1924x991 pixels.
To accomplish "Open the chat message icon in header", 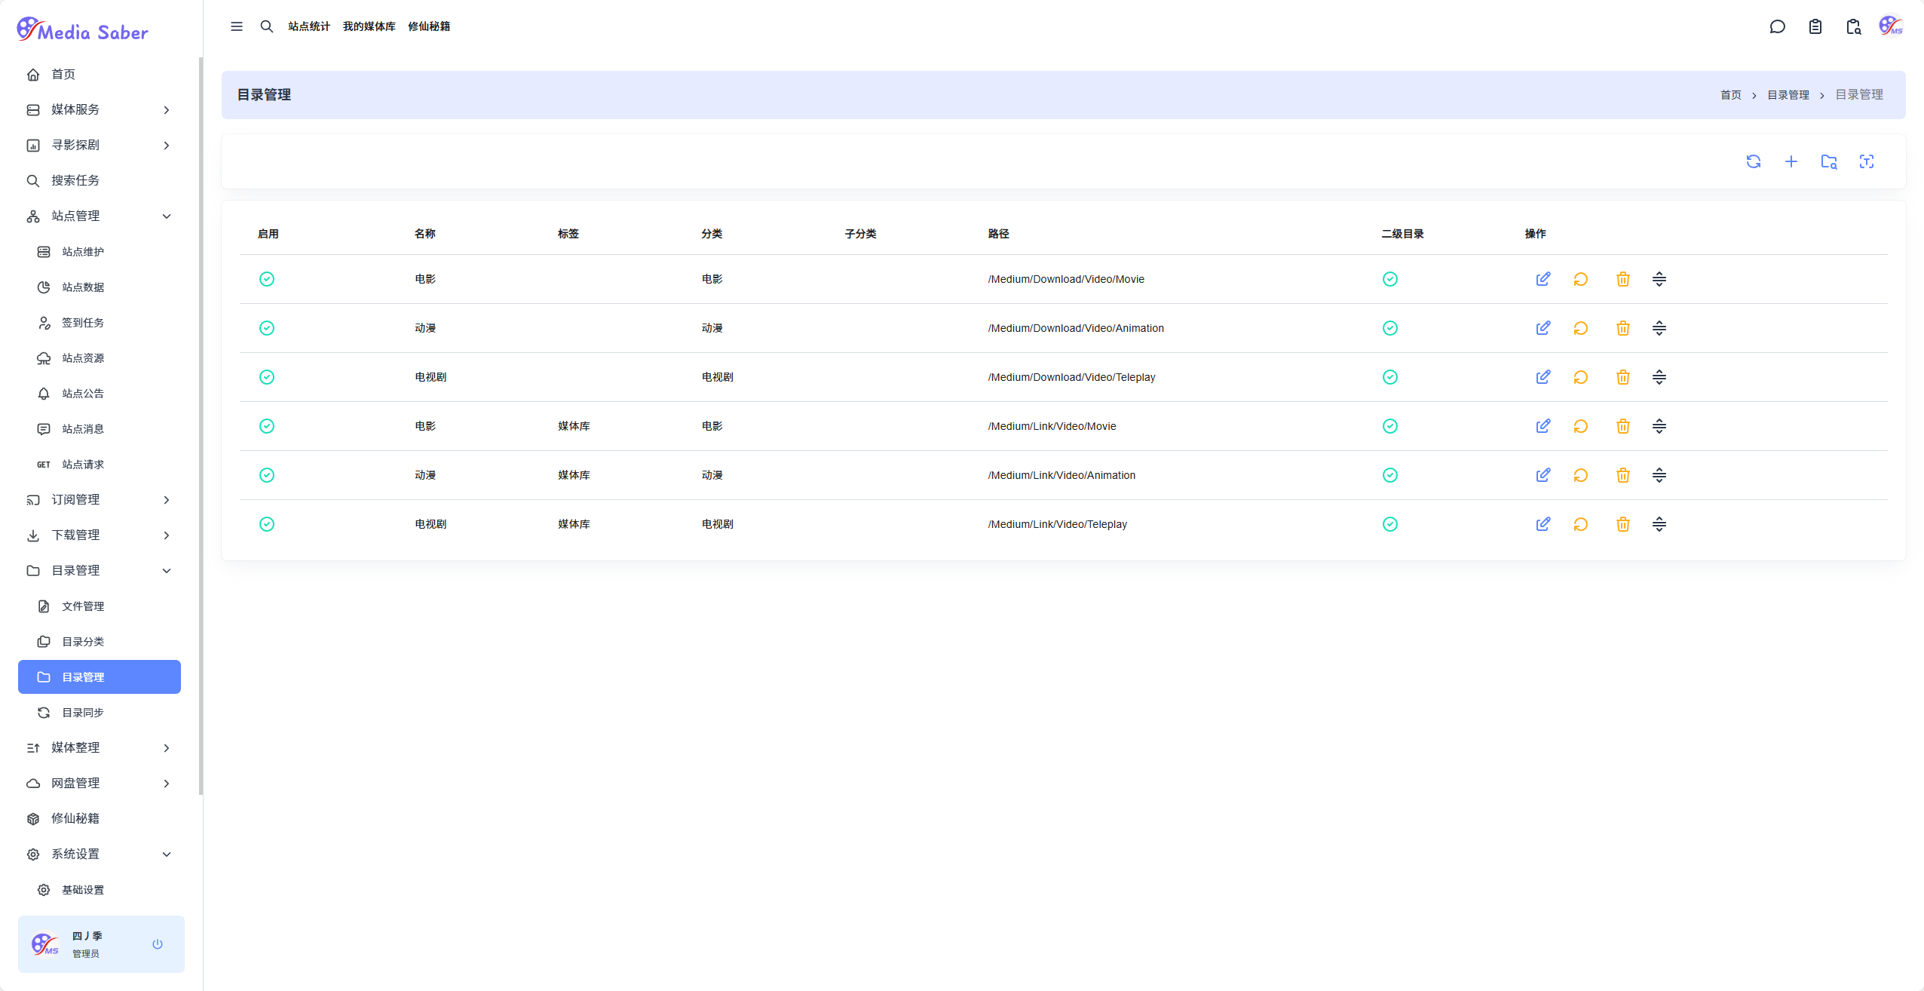I will click(1777, 27).
